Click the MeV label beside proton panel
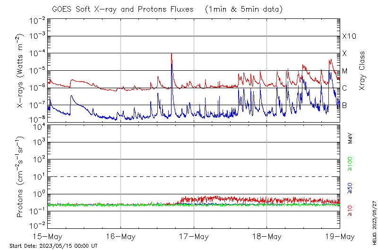 click(x=351, y=139)
